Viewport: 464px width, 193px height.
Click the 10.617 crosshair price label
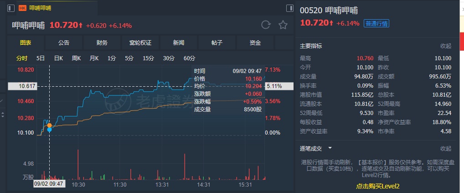pos(22,86)
